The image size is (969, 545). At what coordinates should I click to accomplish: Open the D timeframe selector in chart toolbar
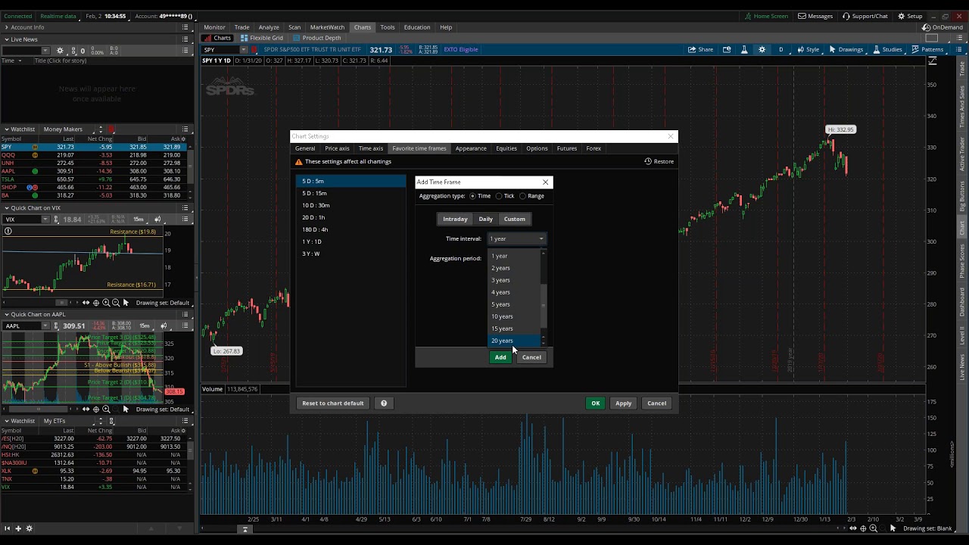pyautogui.click(x=780, y=49)
